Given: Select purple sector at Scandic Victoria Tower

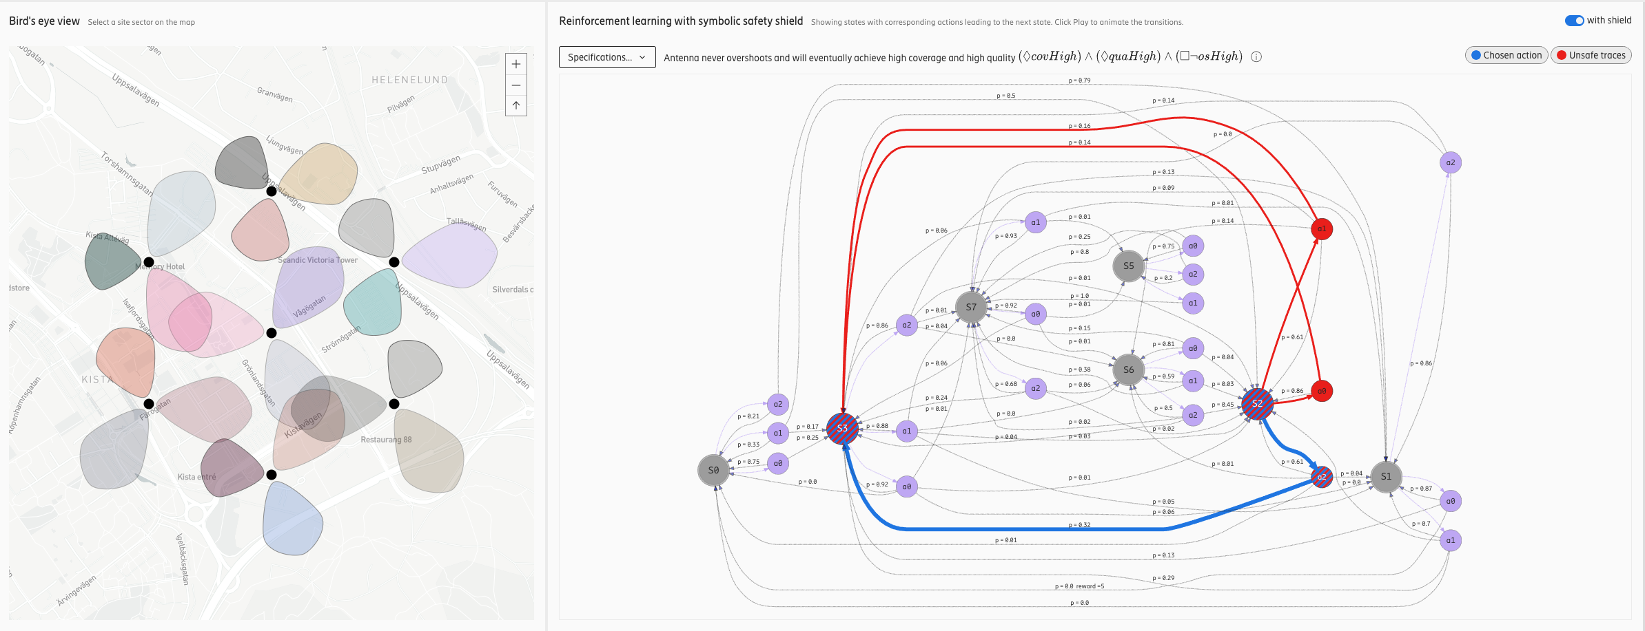Looking at the screenshot, I should [x=308, y=286].
